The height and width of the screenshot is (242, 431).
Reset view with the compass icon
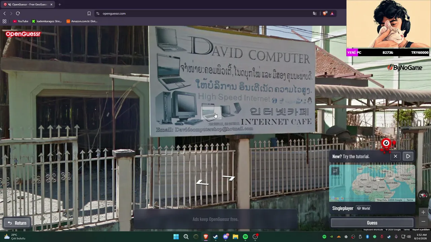[x=423, y=195]
